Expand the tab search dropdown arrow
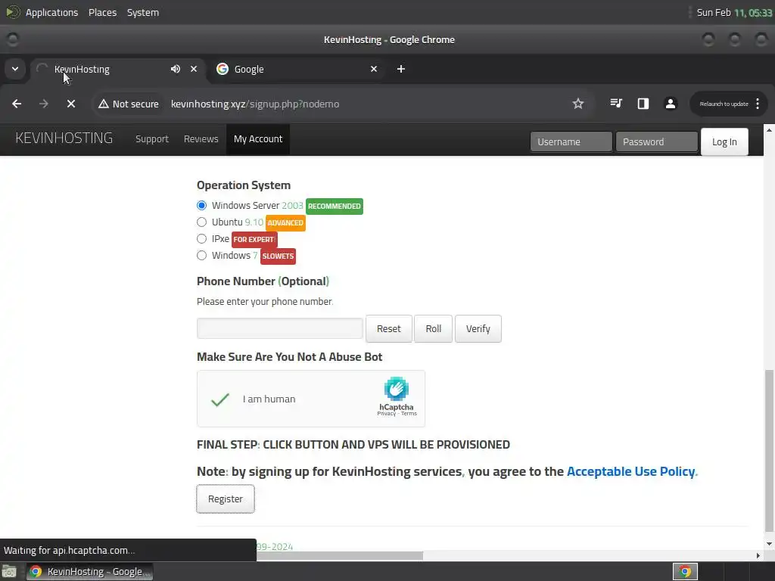This screenshot has width=775, height=581. (x=15, y=69)
